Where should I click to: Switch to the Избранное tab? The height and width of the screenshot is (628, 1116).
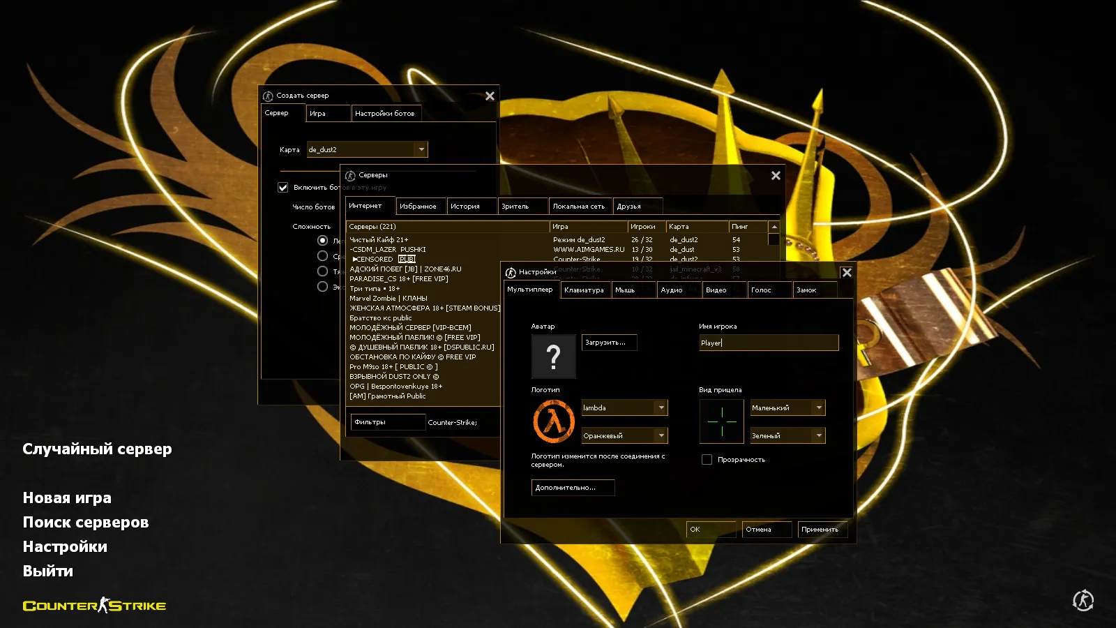[420, 205]
